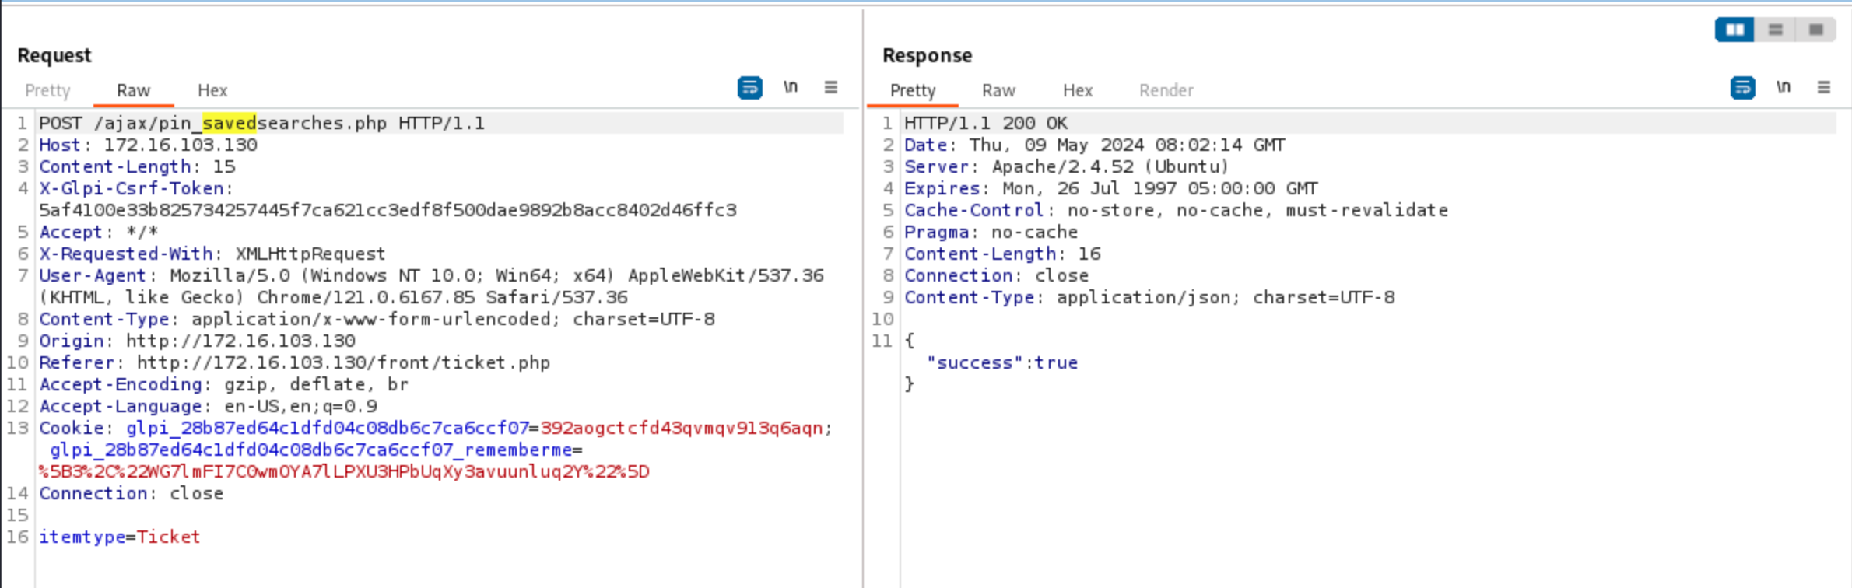Open the Request panel hamburger menu
The height and width of the screenshot is (588, 1852).
coord(831,87)
